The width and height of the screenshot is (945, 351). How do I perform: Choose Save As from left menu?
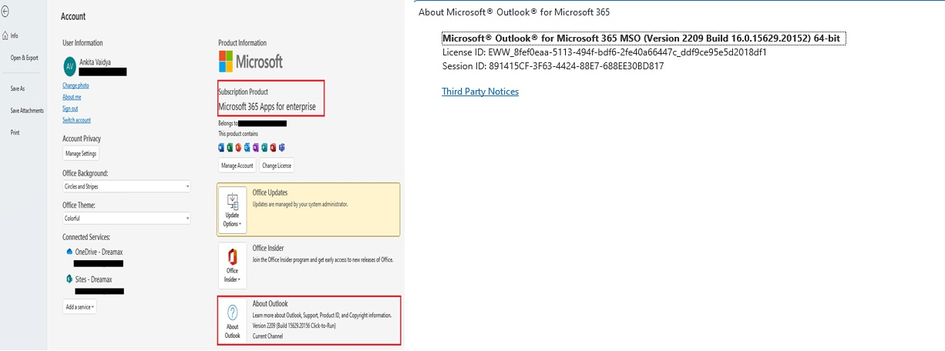pos(17,89)
